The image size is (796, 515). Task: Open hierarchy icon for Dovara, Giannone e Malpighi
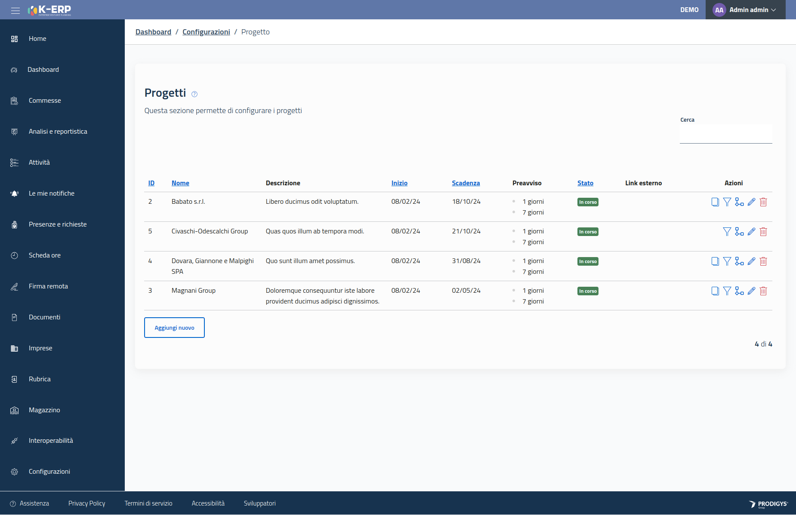pyautogui.click(x=739, y=261)
